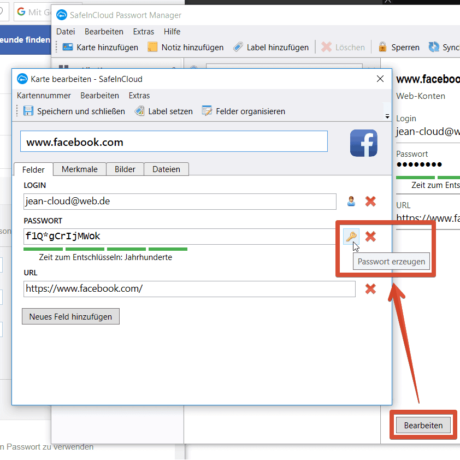Click 'Zeit zum Entschlüsseln: Jahrhunderte' text
Image resolution: width=460 pixels, height=460 pixels.
point(105,257)
